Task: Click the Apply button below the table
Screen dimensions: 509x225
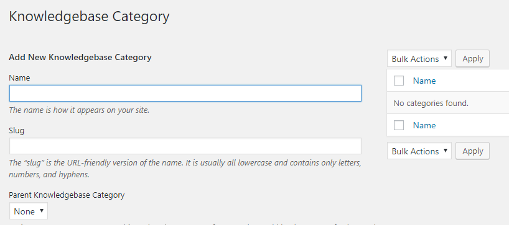Action: (x=473, y=151)
